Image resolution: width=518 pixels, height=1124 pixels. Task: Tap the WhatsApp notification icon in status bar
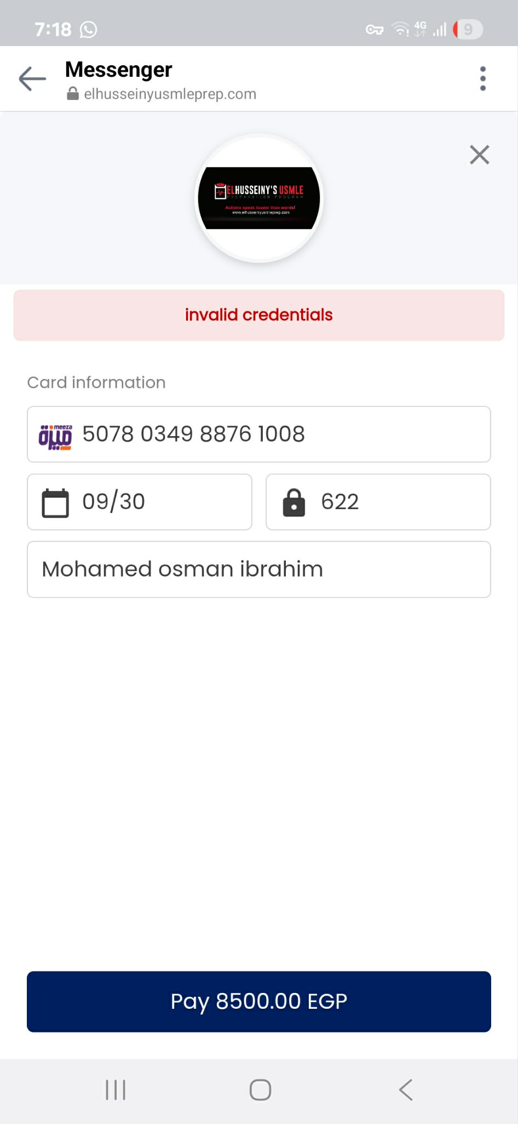[88, 30]
